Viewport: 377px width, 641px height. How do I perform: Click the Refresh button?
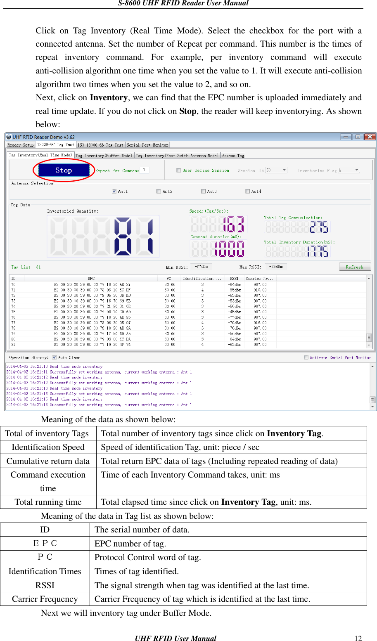pos(355,267)
